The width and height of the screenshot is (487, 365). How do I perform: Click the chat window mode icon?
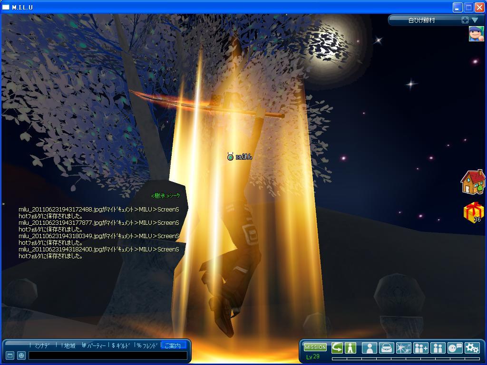pos(10,355)
